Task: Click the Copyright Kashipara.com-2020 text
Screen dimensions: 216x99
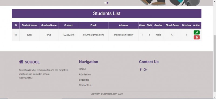Action: [107, 94]
